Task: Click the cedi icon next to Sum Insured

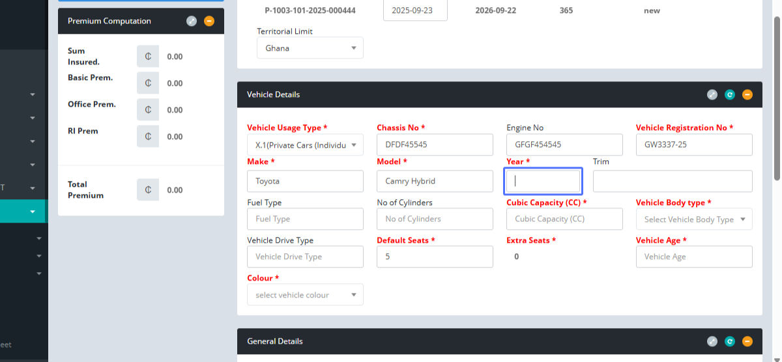Action: (x=148, y=57)
